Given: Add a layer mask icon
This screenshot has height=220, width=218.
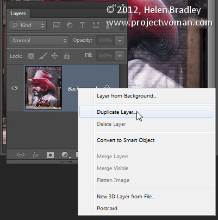Looking at the screenshot, I should tap(50, 155).
